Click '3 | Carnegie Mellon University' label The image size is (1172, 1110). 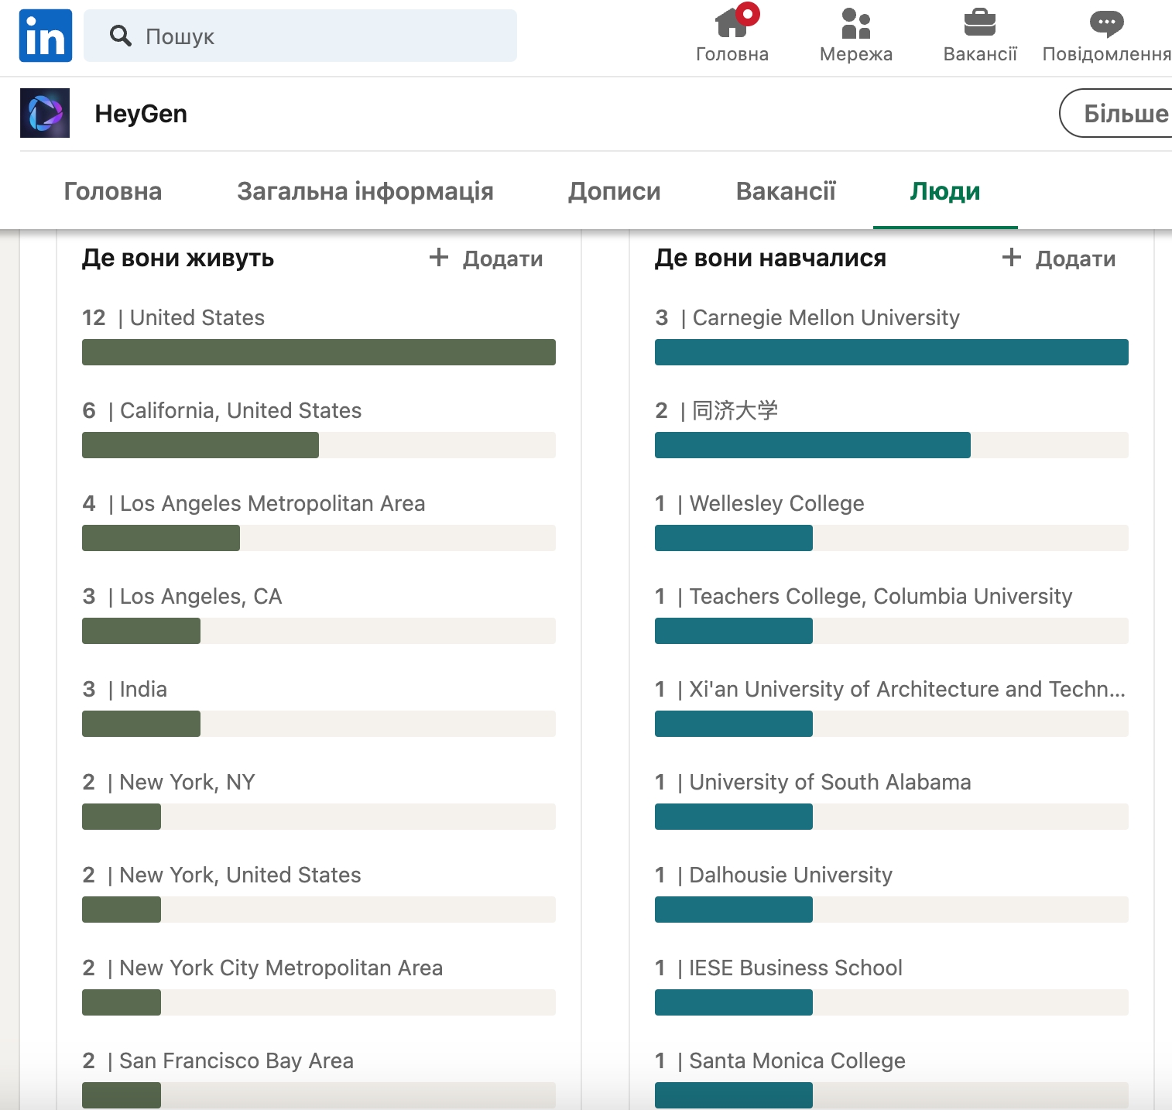(807, 317)
